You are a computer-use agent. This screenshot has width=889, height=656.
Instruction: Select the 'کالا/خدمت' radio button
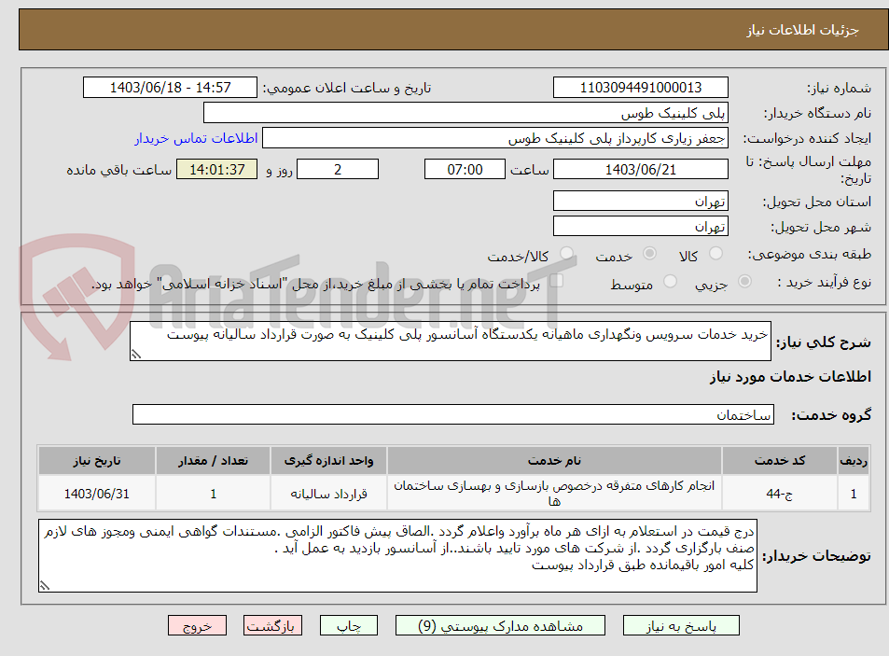click(566, 254)
